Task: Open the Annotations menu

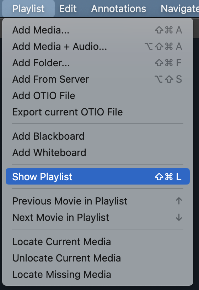Action: point(119,9)
